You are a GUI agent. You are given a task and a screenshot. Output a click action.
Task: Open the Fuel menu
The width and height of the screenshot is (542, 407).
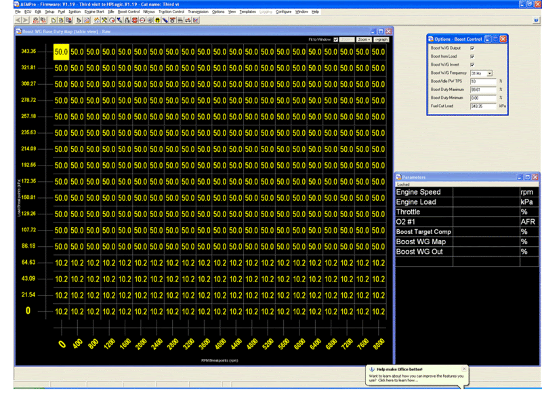click(x=62, y=12)
